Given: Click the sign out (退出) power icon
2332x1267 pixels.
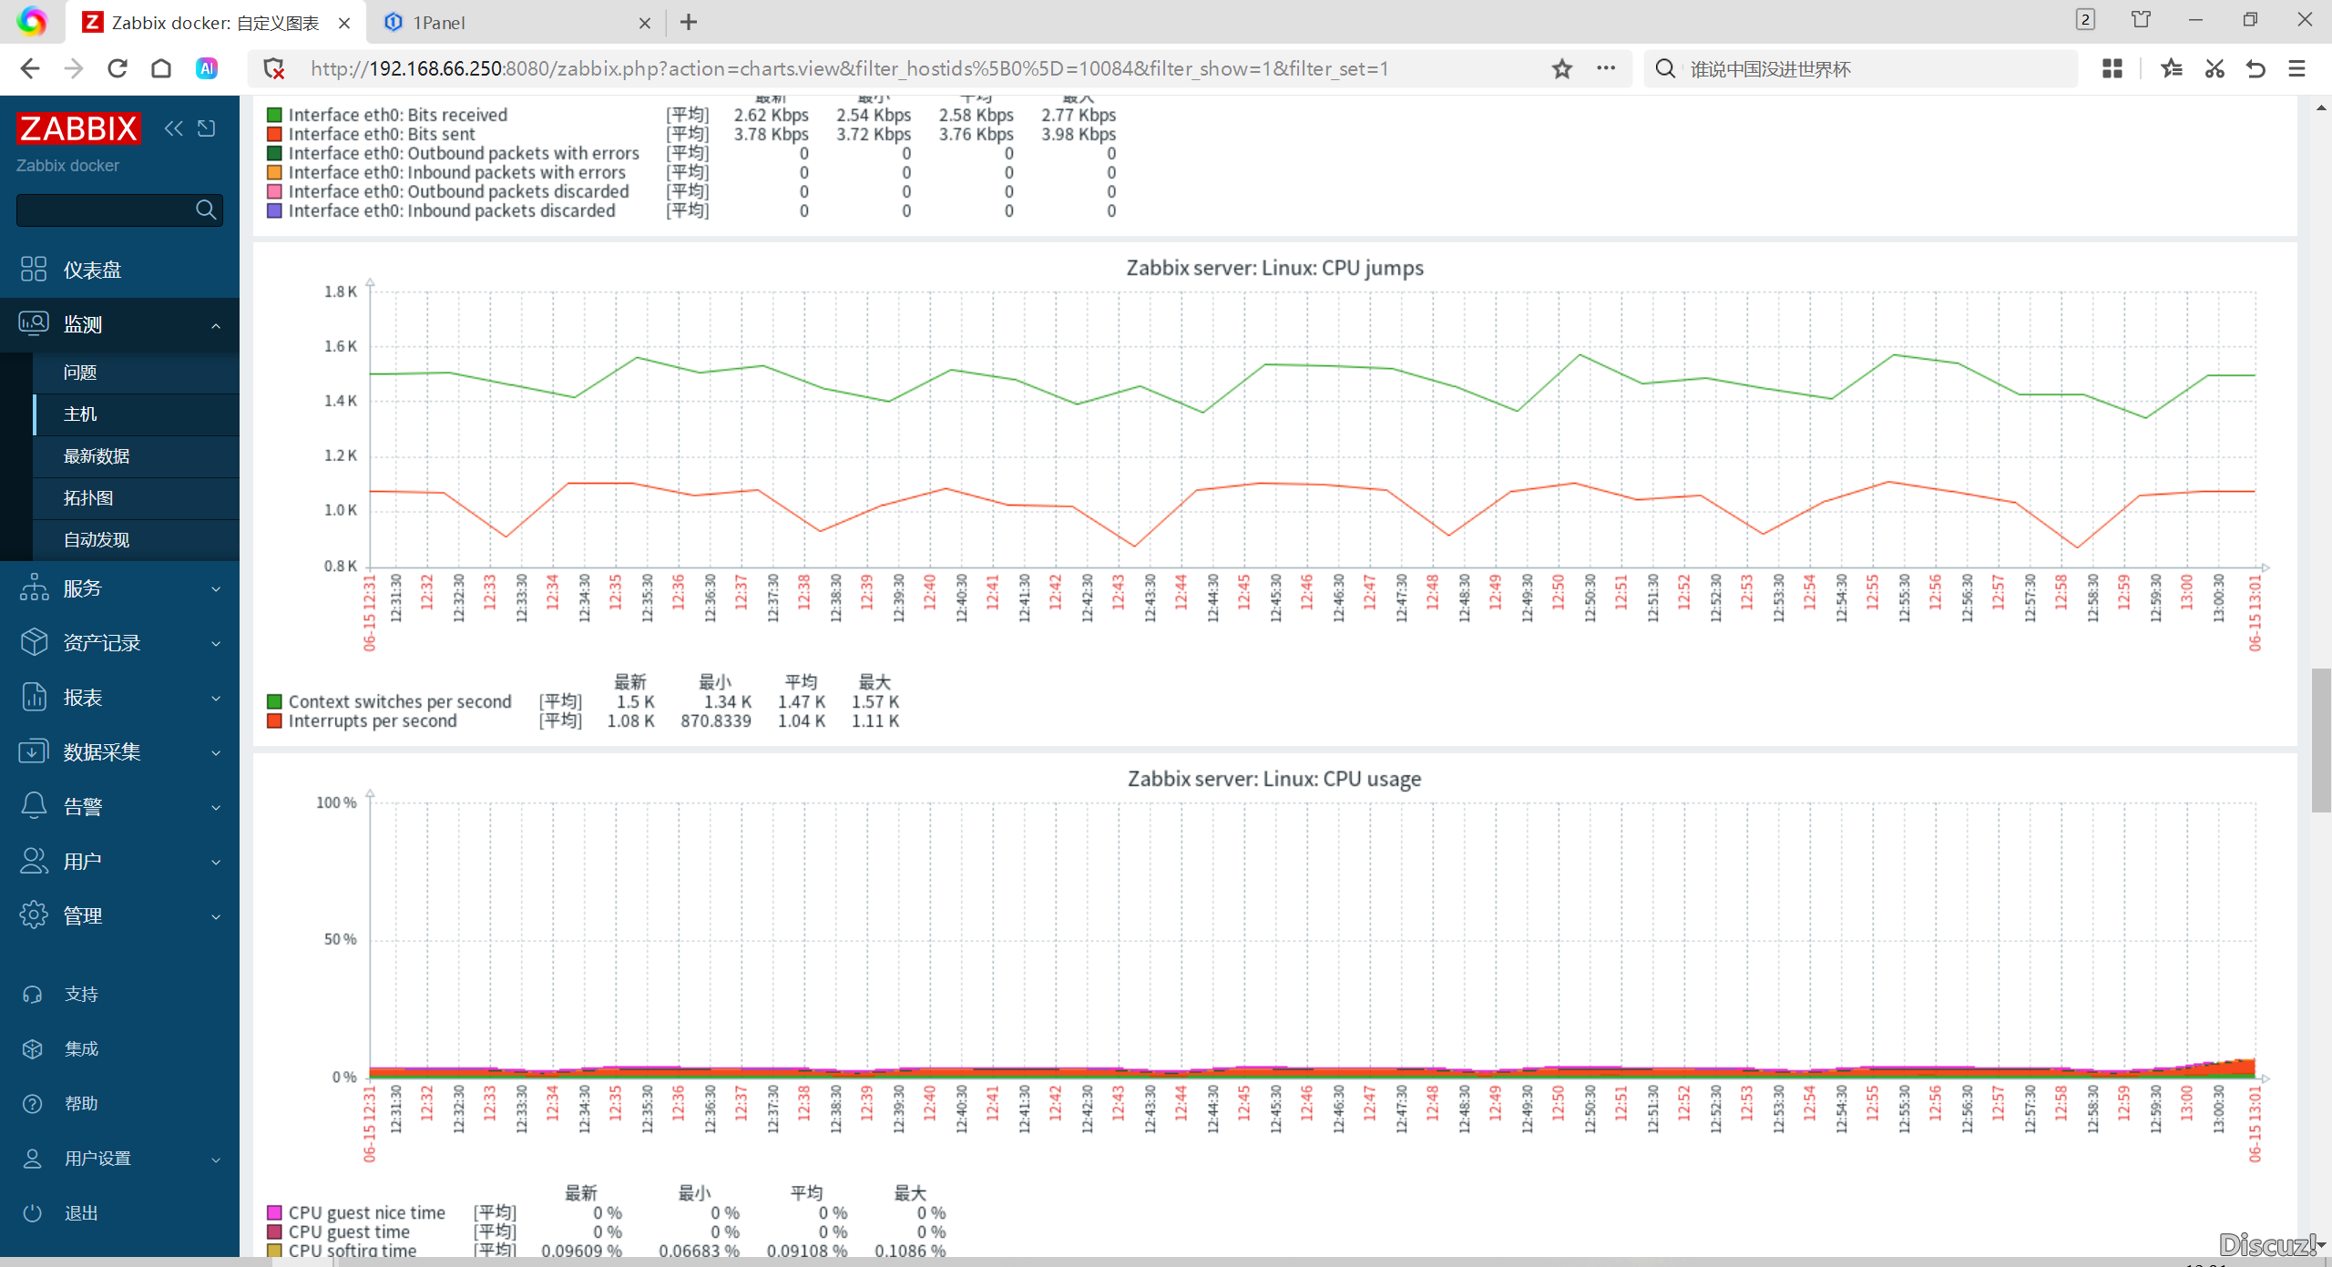Looking at the screenshot, I should 33,1213.
